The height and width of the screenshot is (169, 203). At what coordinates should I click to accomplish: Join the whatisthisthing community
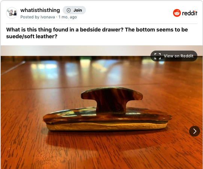click(74, 10)
